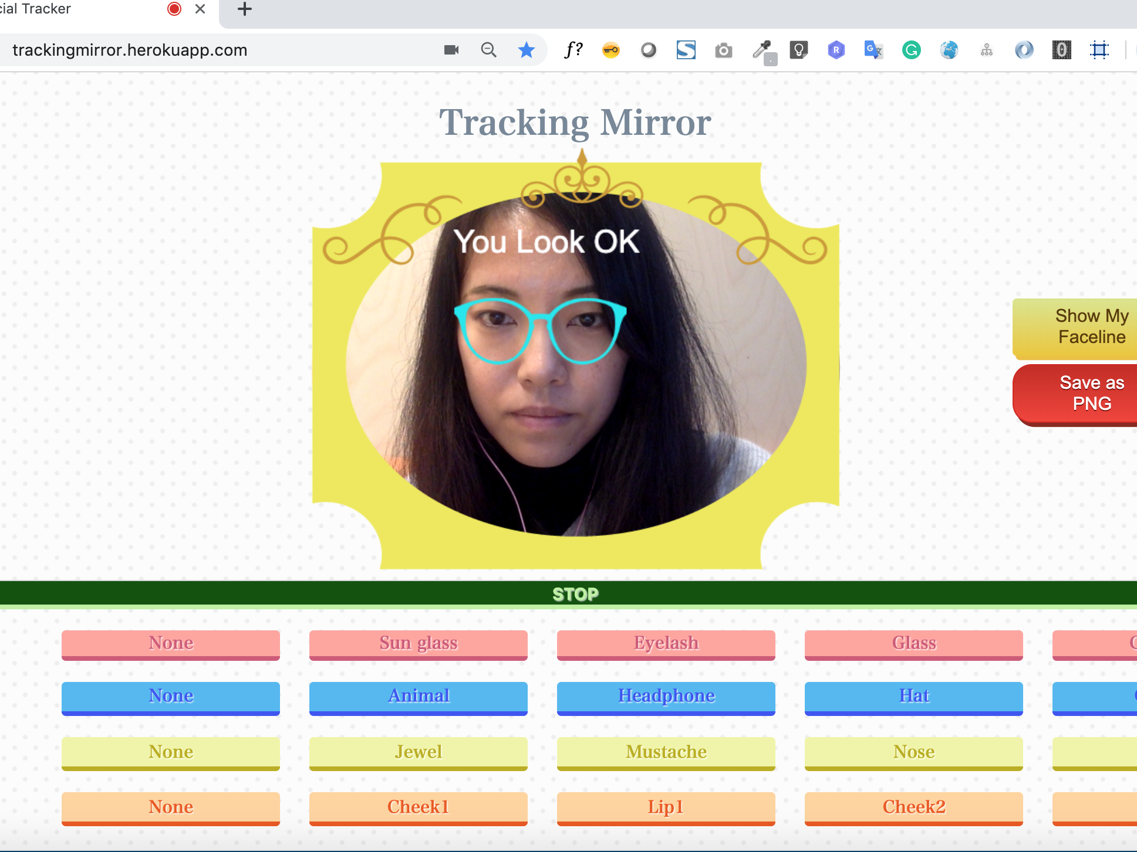Open the blue S extension icon
Image resolution: width=1137 pixels, height=852 pixels.
tap(686, 50)
